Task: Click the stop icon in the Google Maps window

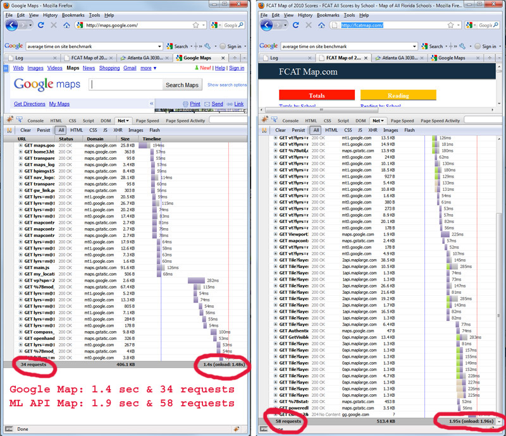Action: click(x=54, y=25)
